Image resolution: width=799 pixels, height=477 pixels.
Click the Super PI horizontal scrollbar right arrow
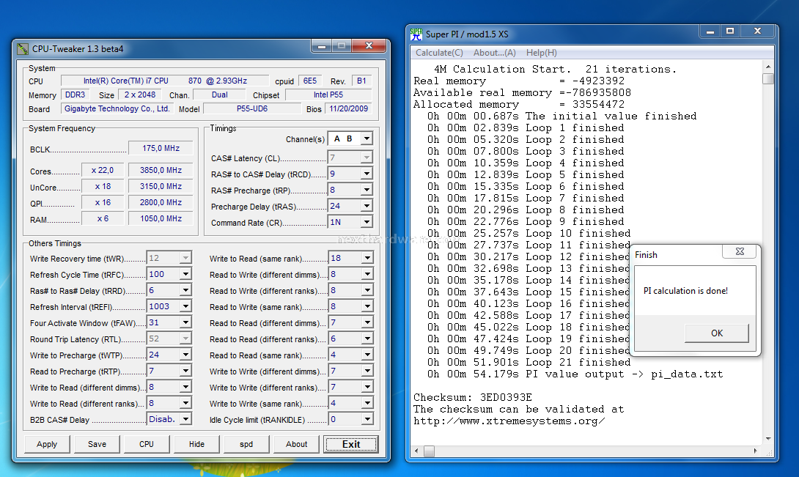pos(756,451)
